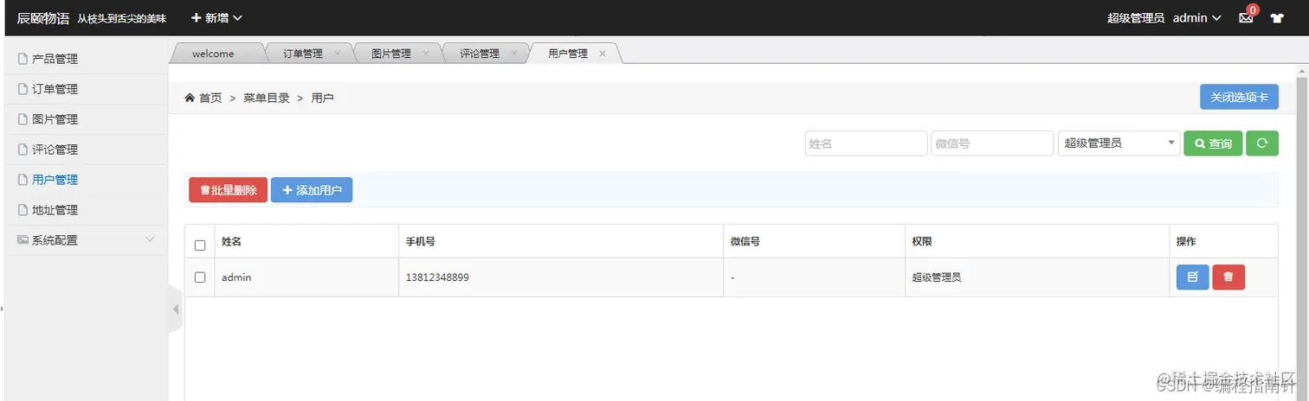Tick the checkbox for the admin row
The width and height of the screenshot is (1309, 401).
click(200, 277)
